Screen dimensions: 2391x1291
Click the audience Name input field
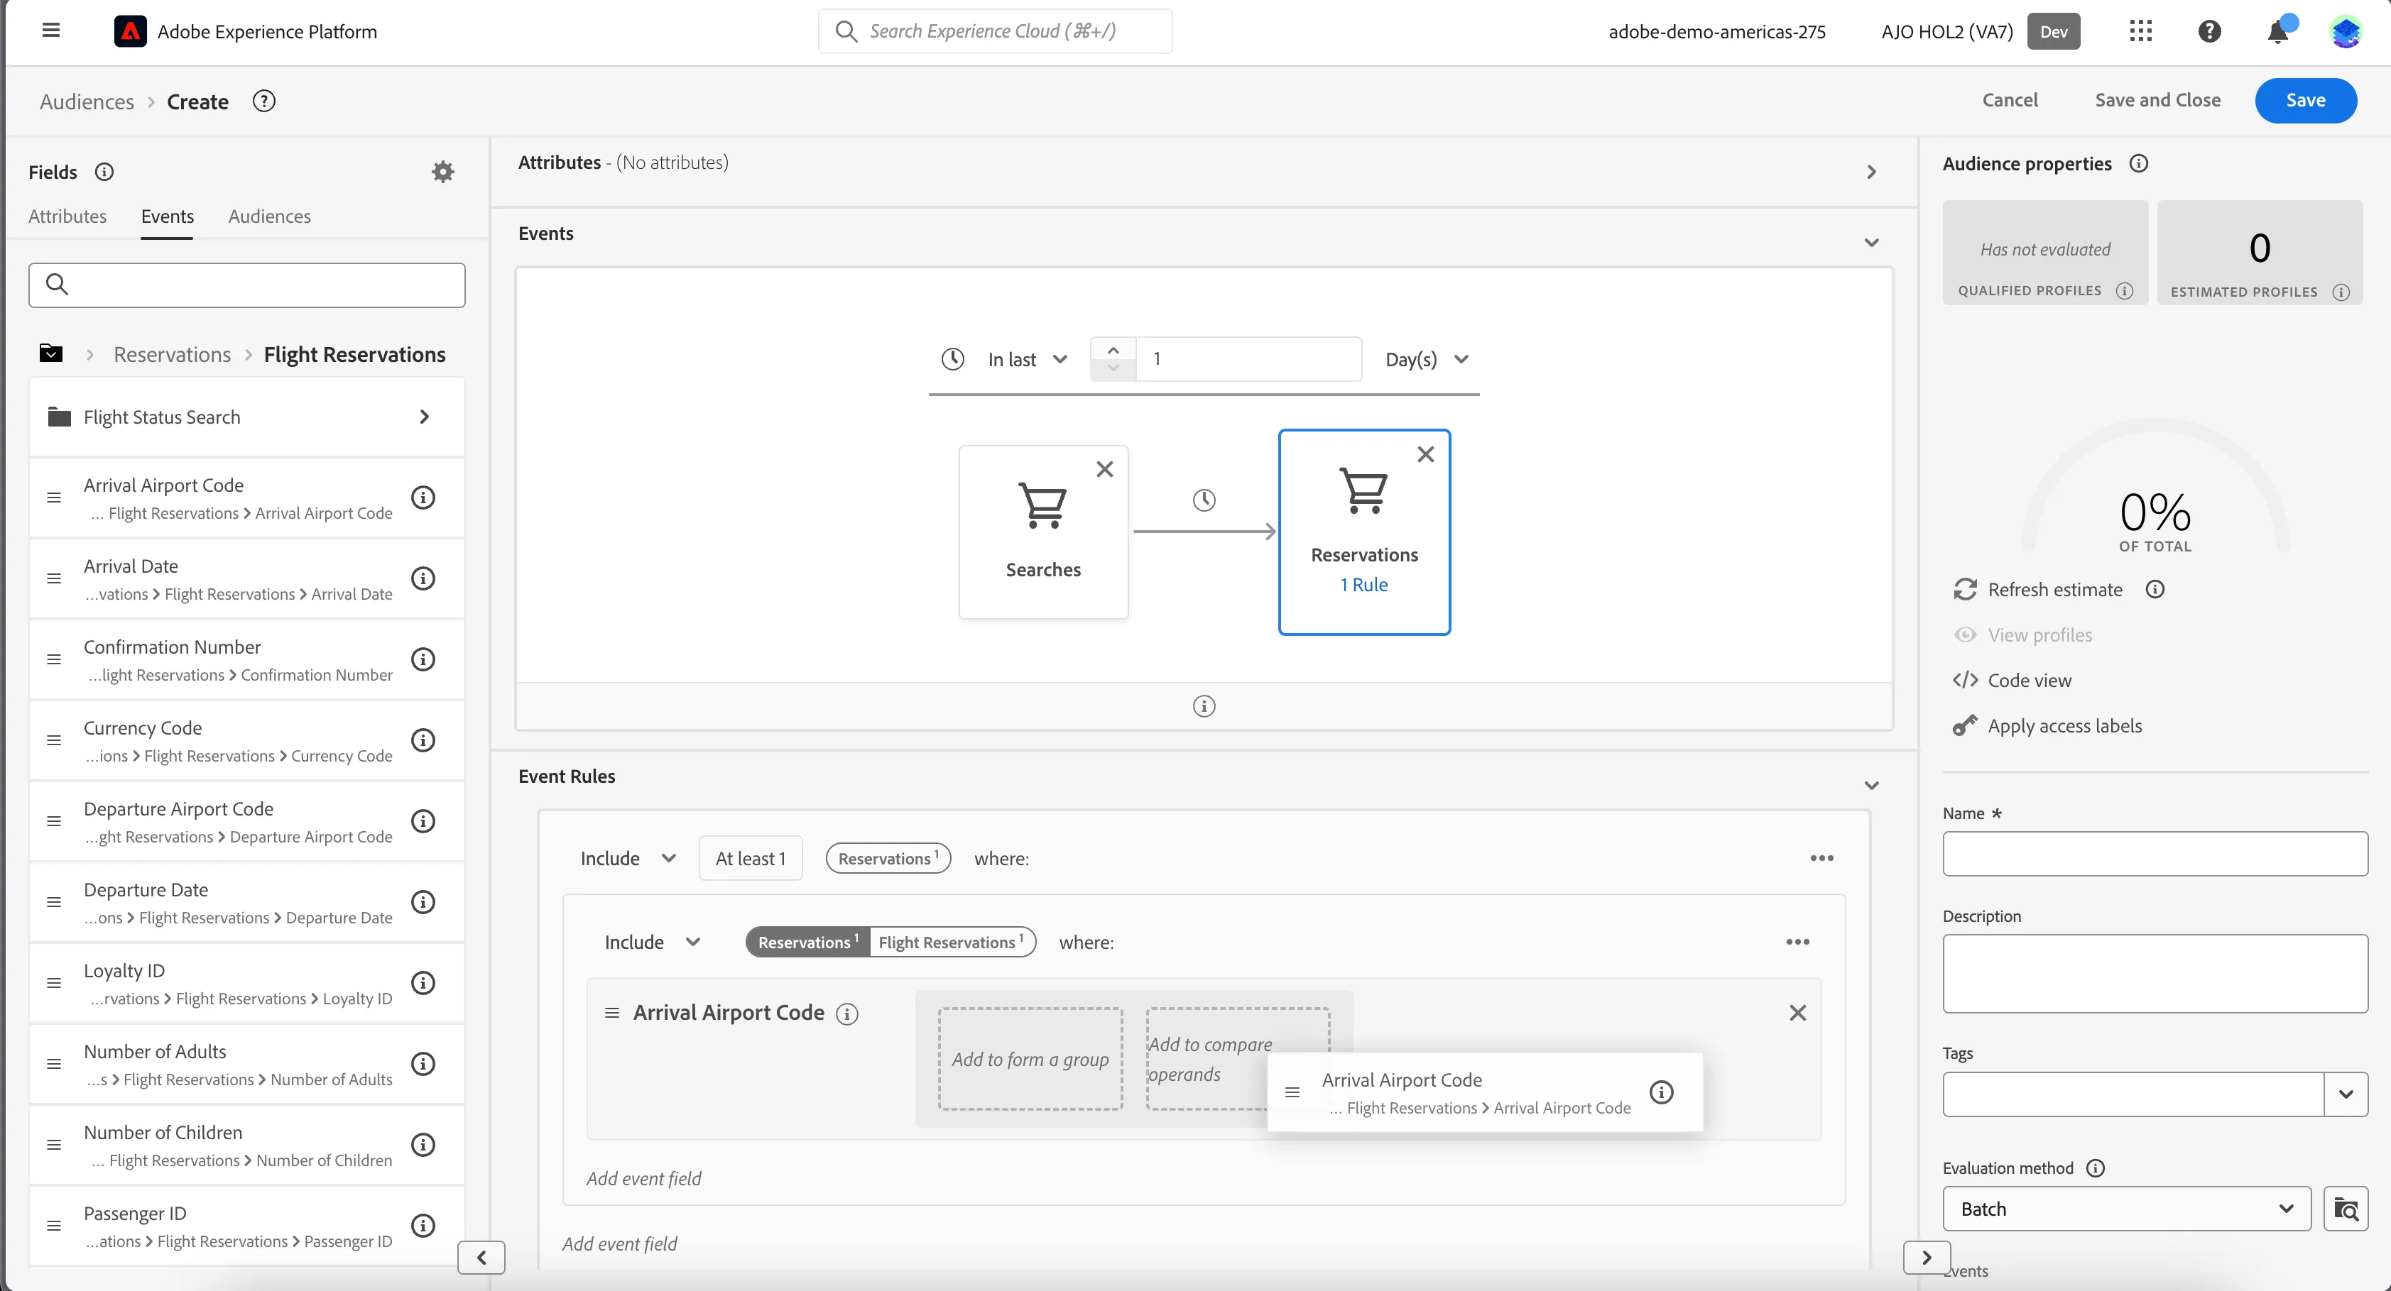pos(2155,855)
